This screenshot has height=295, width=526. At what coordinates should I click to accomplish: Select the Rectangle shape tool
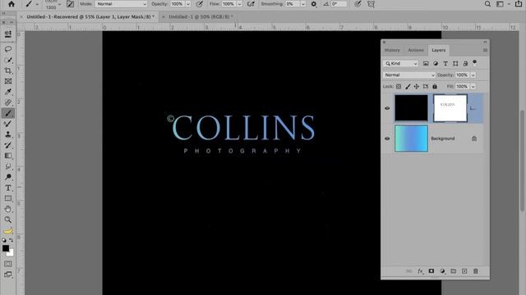[8, 198]
